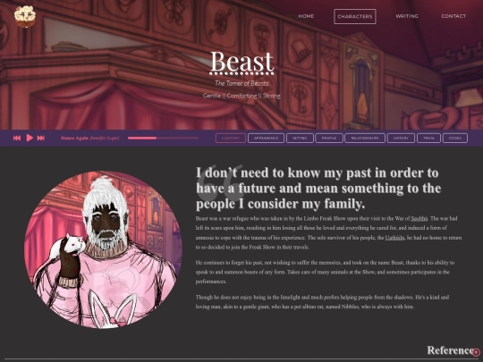The width and height of the screenshot is (483, 362).
Task: Skip to the next music track
Action: pyautogui.click(x=41, y=138)
